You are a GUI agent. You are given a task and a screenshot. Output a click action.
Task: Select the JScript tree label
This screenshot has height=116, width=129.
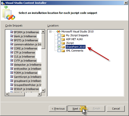pyautogui.click(x=70, y=43)
